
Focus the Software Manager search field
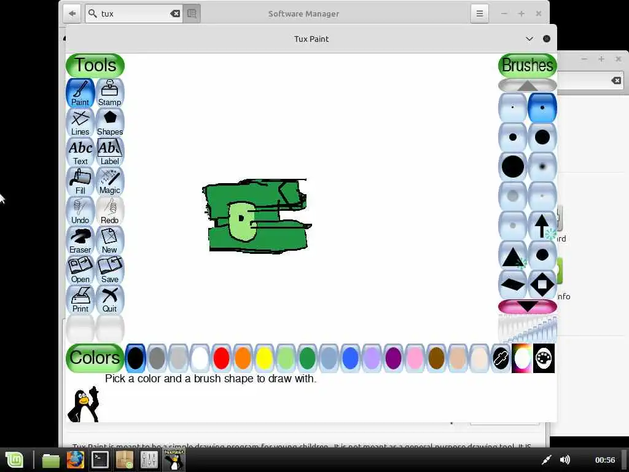[x=135, y=14]
